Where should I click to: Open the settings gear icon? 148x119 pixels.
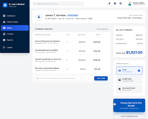pos(121,3)
